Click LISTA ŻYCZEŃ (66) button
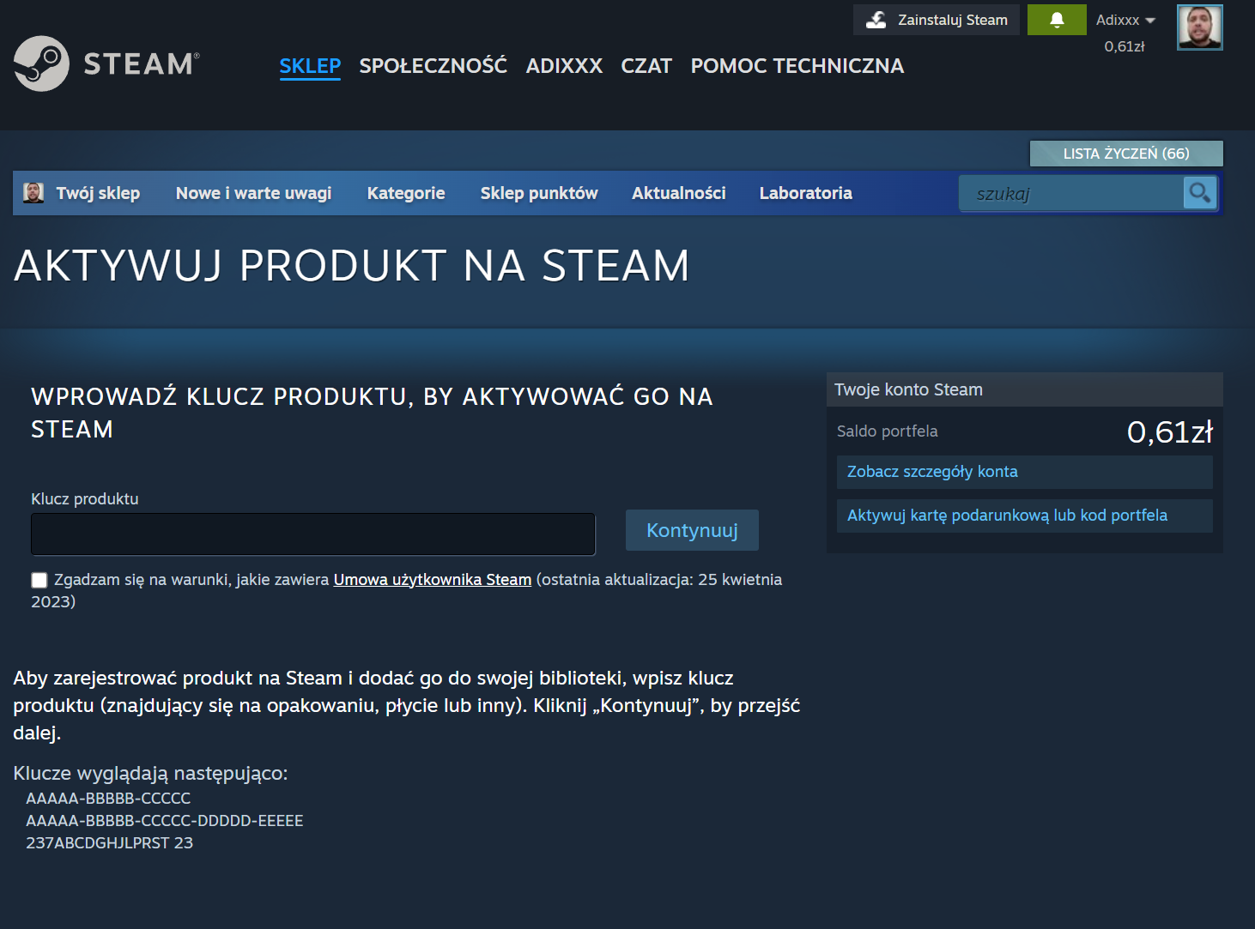This screenshot has width=1255, height=929. pyautogui.click(x=1125, y=154)
